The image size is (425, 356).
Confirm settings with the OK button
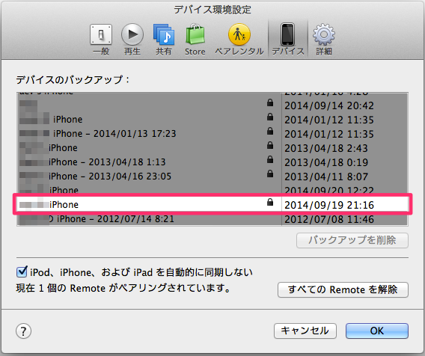tap(377, 331)
